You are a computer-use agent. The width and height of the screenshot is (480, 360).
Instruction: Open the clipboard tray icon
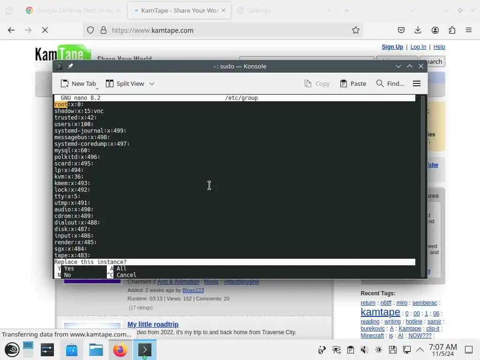coord(351,350)
